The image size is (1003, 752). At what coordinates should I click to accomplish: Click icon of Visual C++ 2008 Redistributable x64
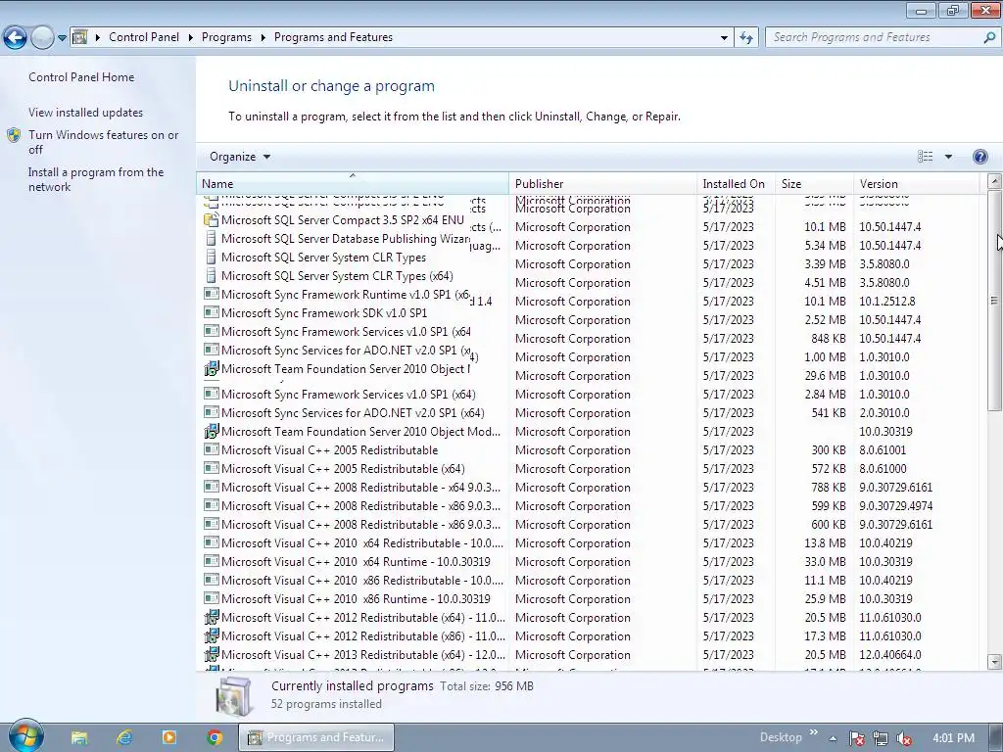[212, 487]
